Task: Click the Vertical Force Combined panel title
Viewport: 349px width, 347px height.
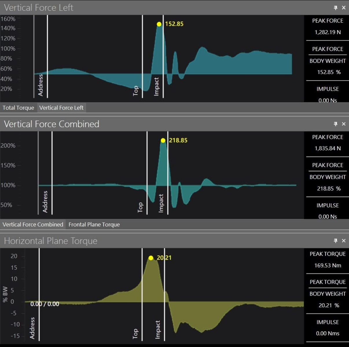Action: pos(52,124)
